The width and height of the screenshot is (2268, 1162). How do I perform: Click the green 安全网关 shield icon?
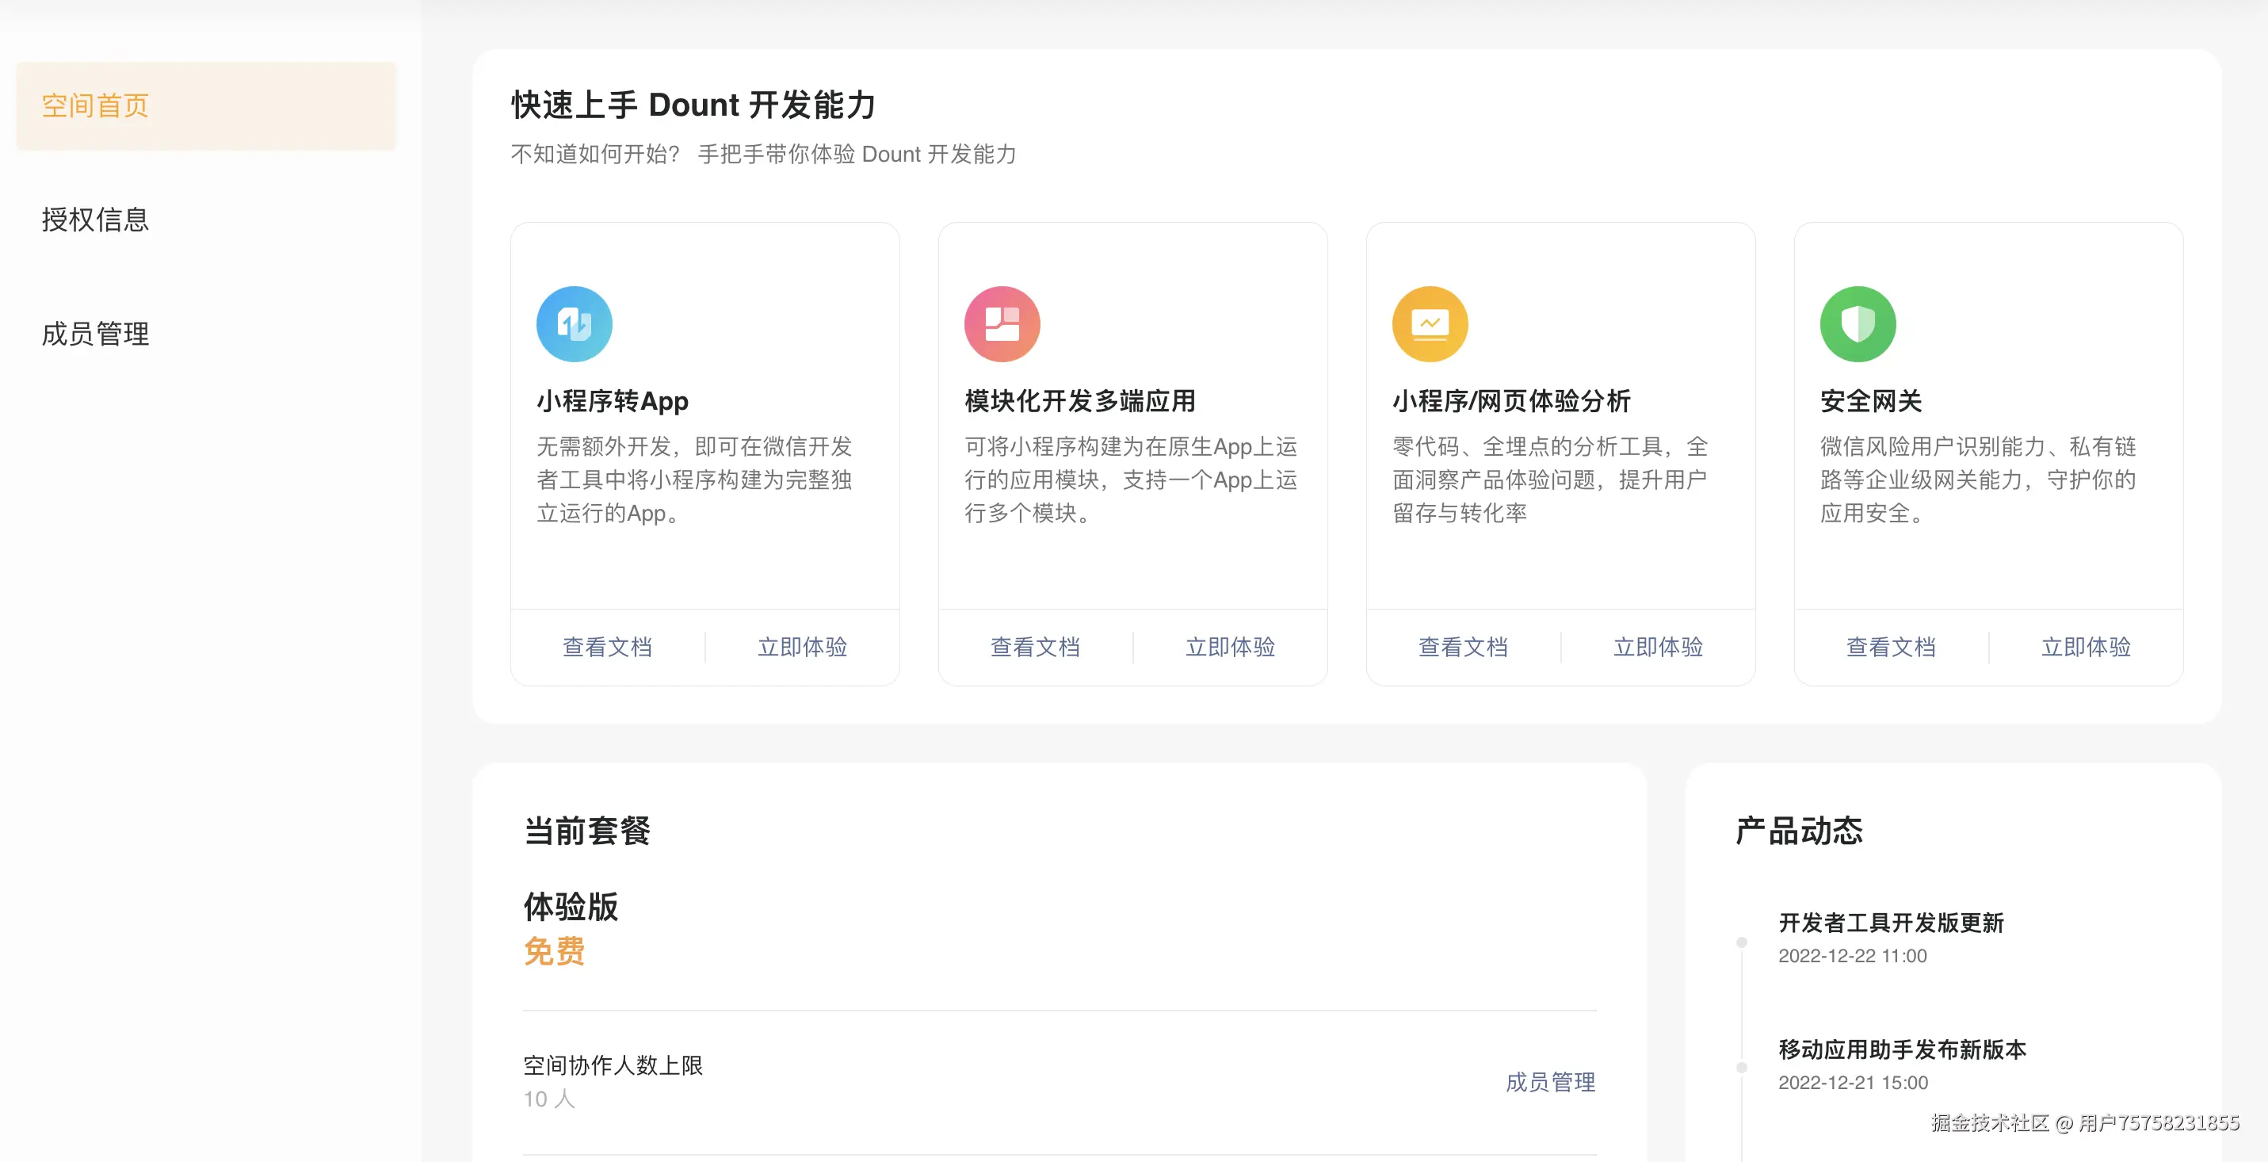pos(1858,324)
